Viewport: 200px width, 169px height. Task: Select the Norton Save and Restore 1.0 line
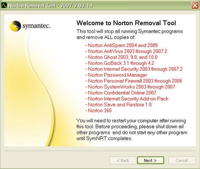[118, 105]
